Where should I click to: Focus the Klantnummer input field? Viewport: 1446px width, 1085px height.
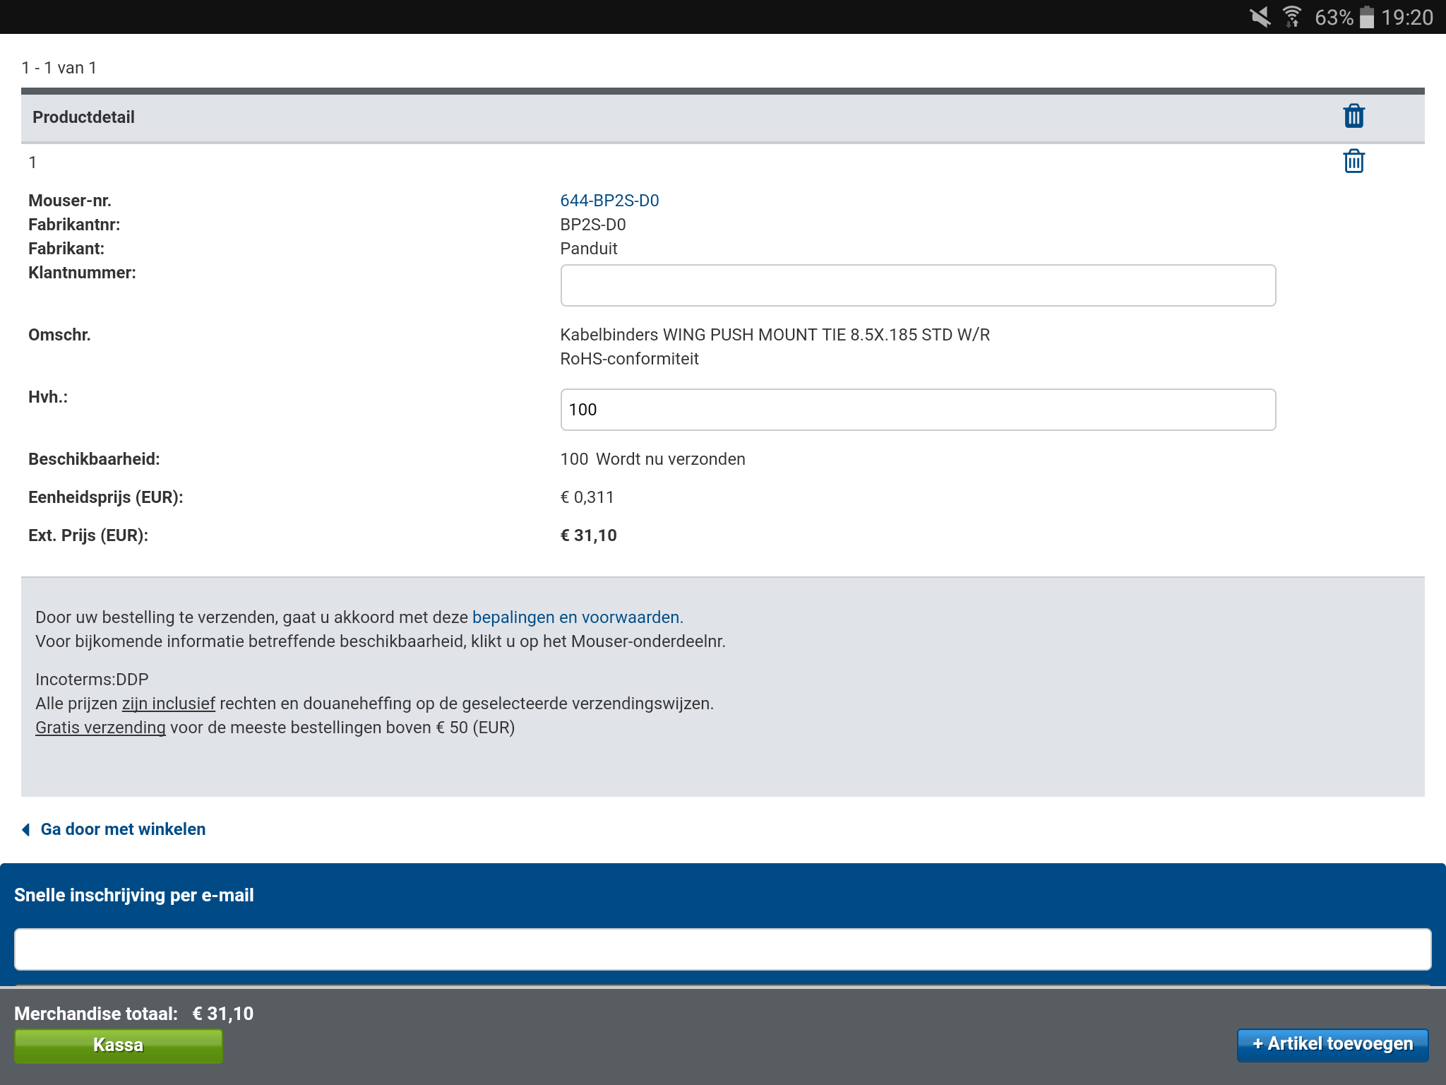(x=918, y=285)
